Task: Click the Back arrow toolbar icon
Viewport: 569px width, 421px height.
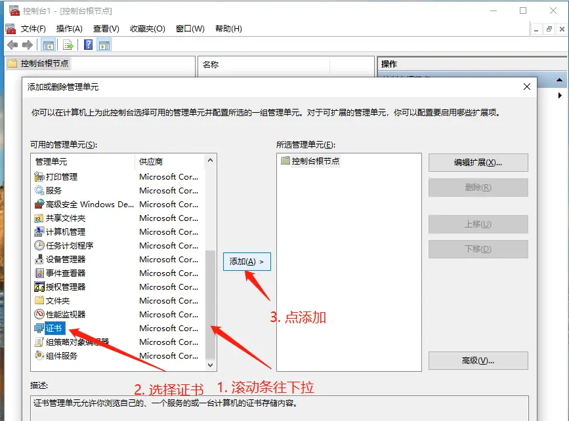Action: 12,45
